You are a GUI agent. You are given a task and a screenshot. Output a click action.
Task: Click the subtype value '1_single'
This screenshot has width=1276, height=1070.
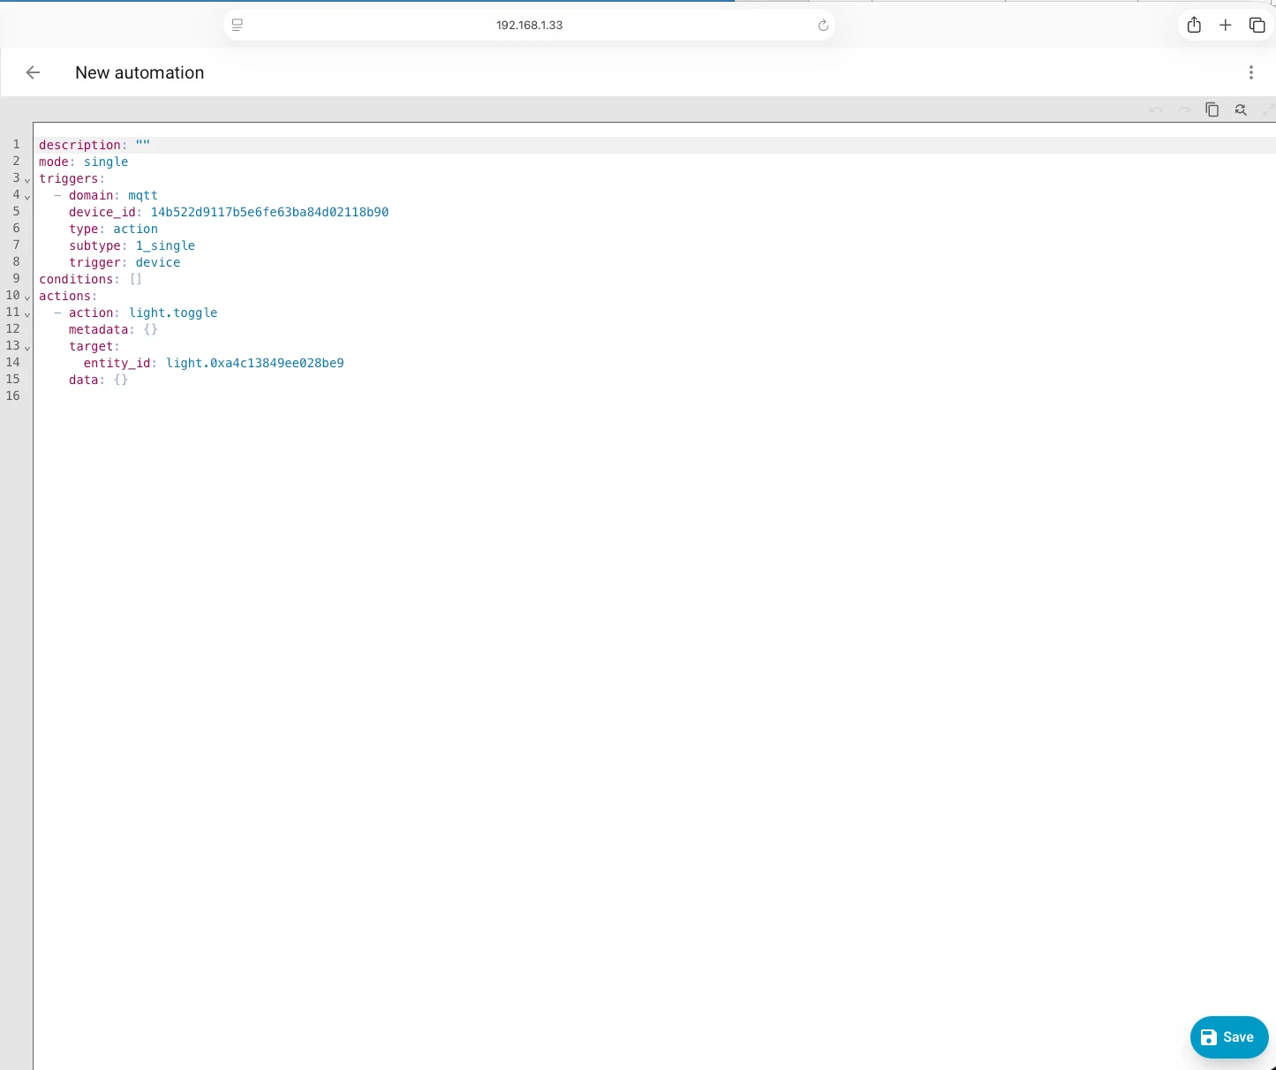165,245
